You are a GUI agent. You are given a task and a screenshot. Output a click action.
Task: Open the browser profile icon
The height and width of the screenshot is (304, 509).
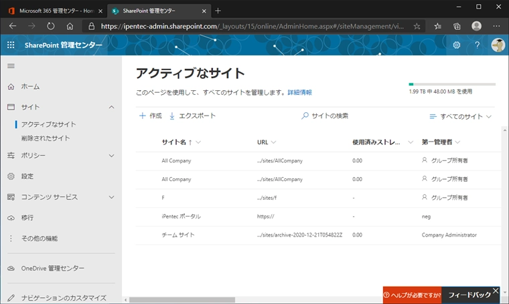(477, 26)
